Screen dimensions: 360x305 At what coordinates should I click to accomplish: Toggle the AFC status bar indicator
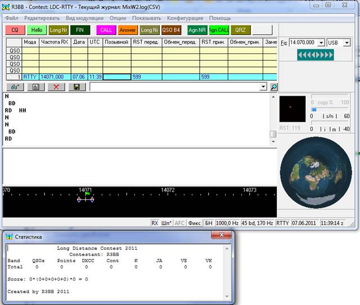(179, 223)
